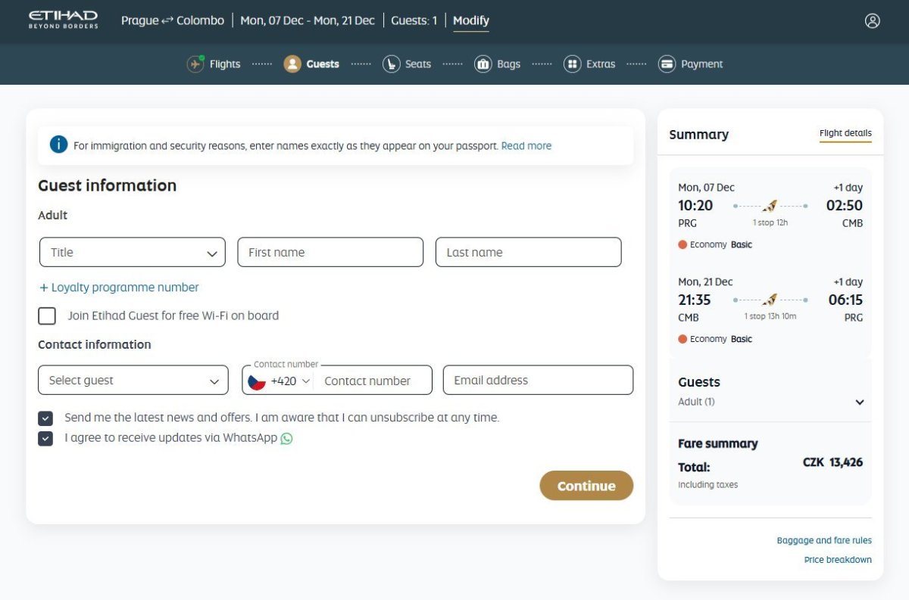Viewport: 909px width, 600px height.
Task: Go to the Flights step
Action: pos(214,64)
